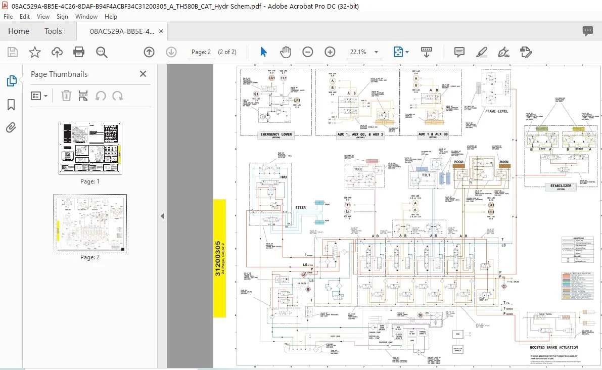Click the AUX 1 & AUX QC label
602x370 pixels.
tap(433, 134)
